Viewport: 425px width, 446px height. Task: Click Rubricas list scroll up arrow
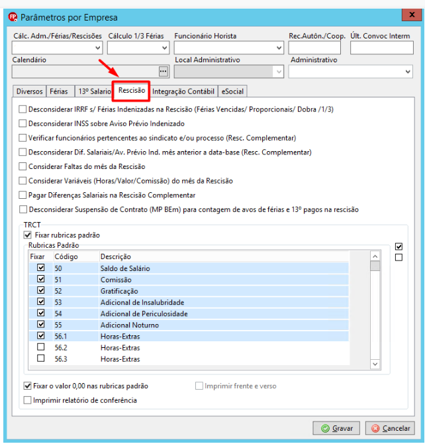click(x=375, y=256)
